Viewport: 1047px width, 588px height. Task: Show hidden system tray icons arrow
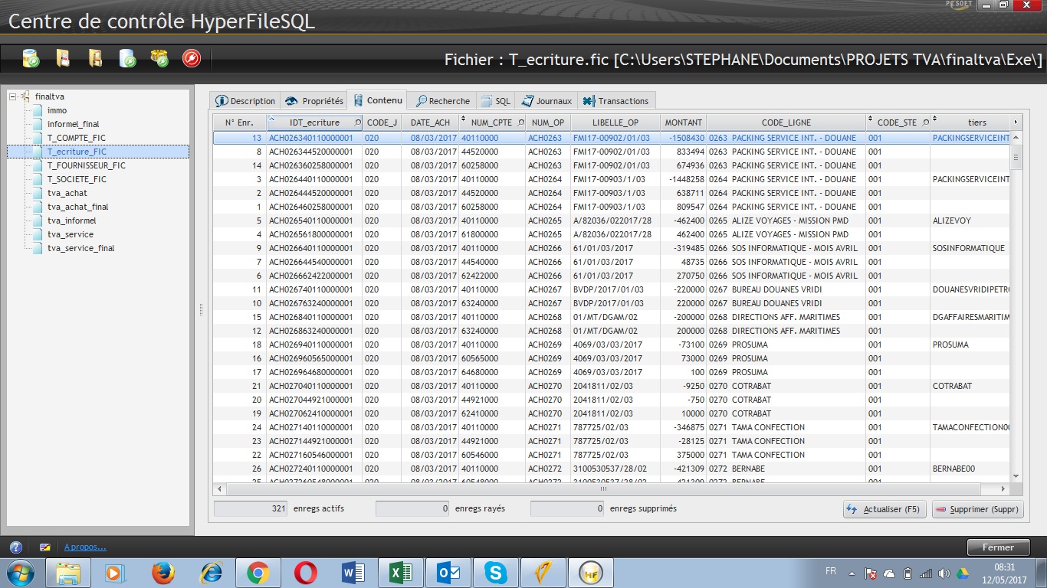coord(852,573)
